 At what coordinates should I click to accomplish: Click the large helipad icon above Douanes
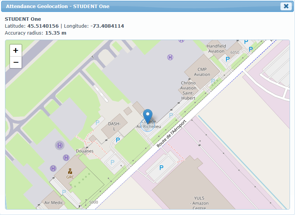point(60,145)
